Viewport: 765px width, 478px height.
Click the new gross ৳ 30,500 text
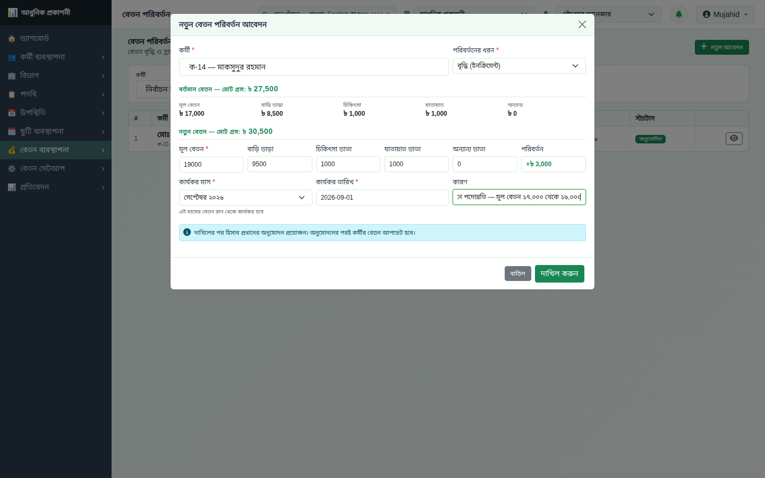click(258, 131)
